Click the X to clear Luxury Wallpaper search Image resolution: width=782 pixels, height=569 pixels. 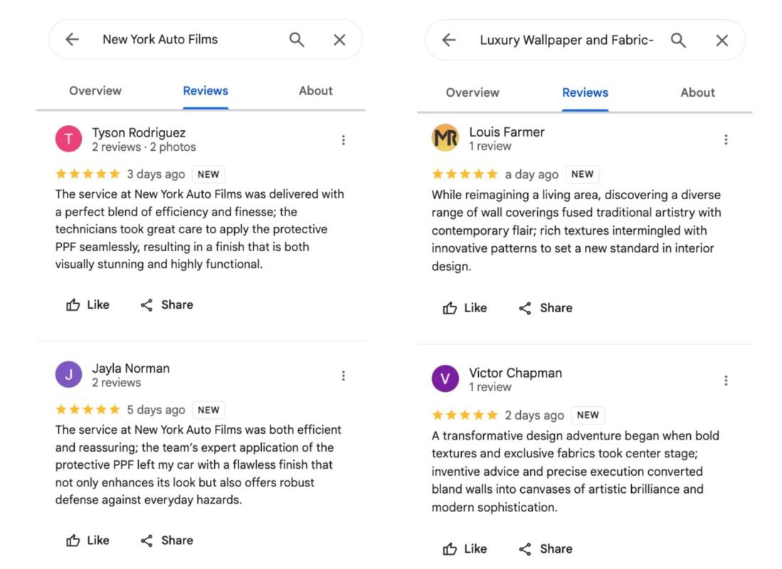point(722,41)
